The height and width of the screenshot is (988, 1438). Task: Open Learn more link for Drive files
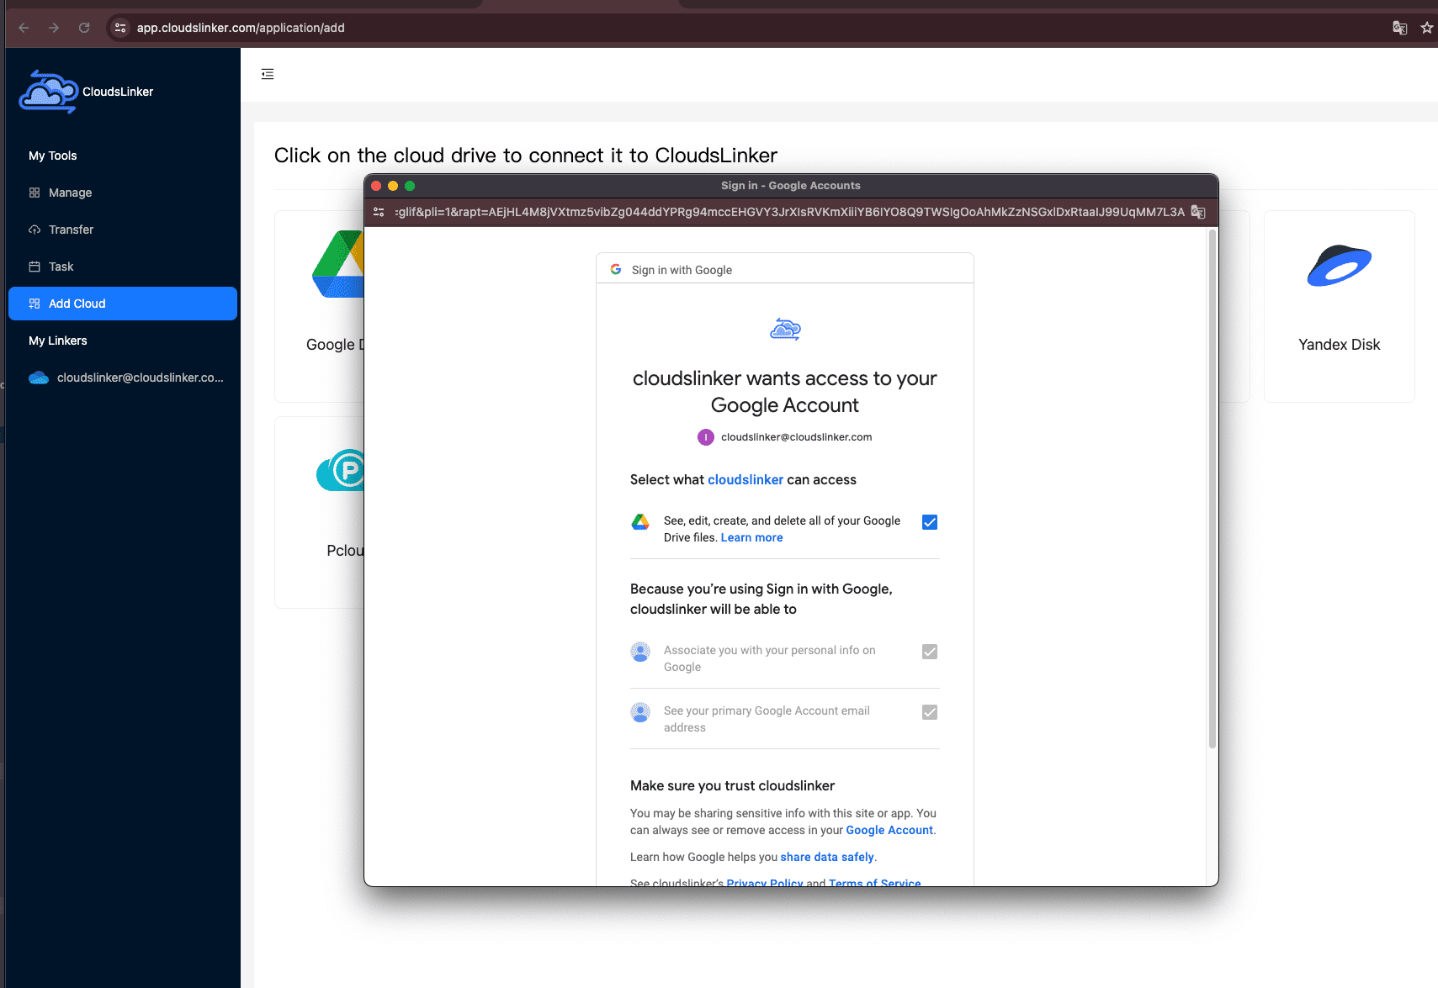pyautogui.click(x=751, y=537)
